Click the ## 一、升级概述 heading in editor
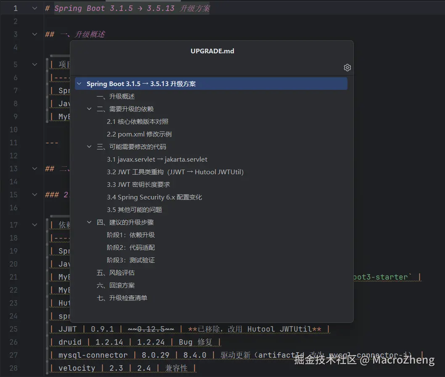This screenshot has height=377, width=445. point(75,34)
